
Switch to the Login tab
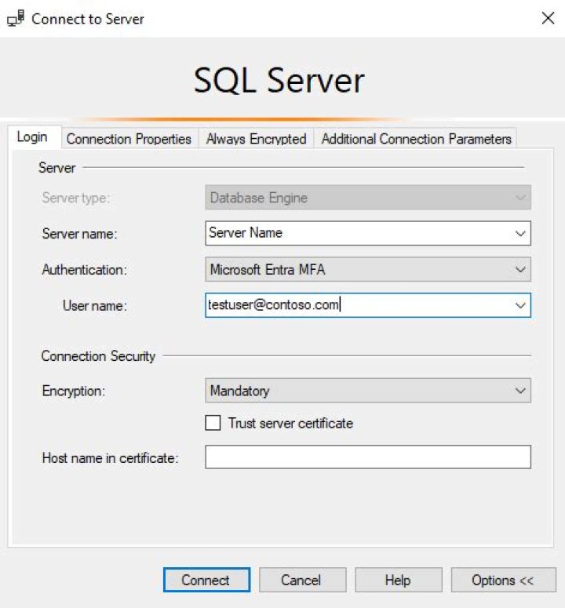pyautogui.click(x=32, y=137)
